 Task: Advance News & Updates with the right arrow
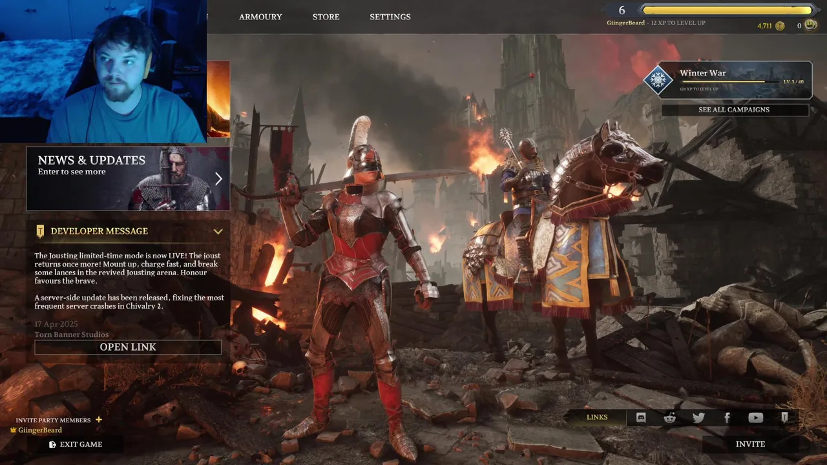[x=218, y=179]
